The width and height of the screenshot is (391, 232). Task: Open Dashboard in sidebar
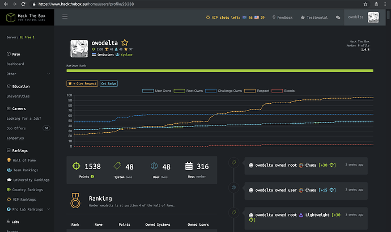tap(15, 64)
